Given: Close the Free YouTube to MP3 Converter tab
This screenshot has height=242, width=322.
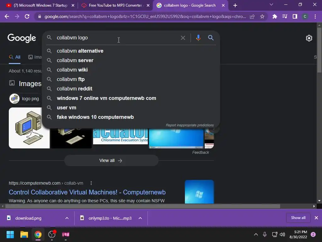Looking at the screenshot, I should (148, 5).
